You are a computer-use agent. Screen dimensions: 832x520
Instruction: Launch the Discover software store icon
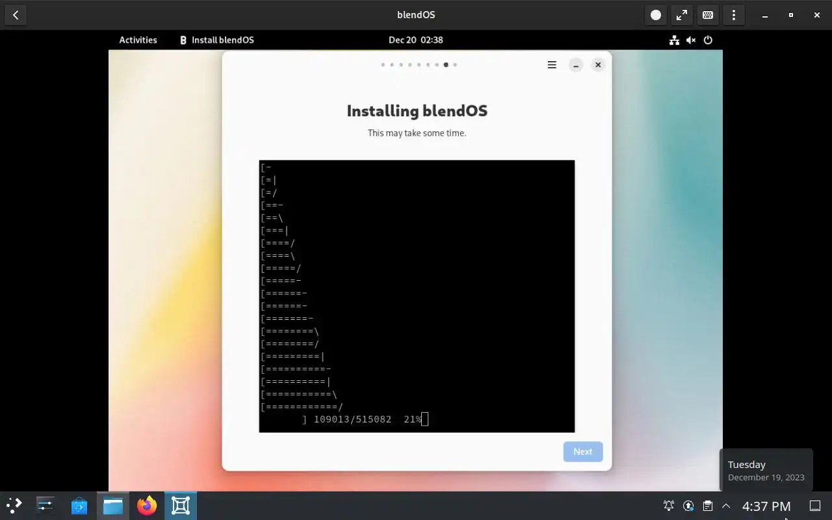79,505
